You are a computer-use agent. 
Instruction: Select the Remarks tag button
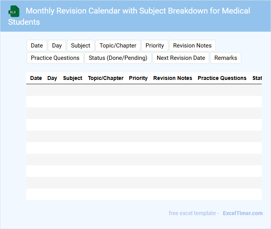[226, 58]
